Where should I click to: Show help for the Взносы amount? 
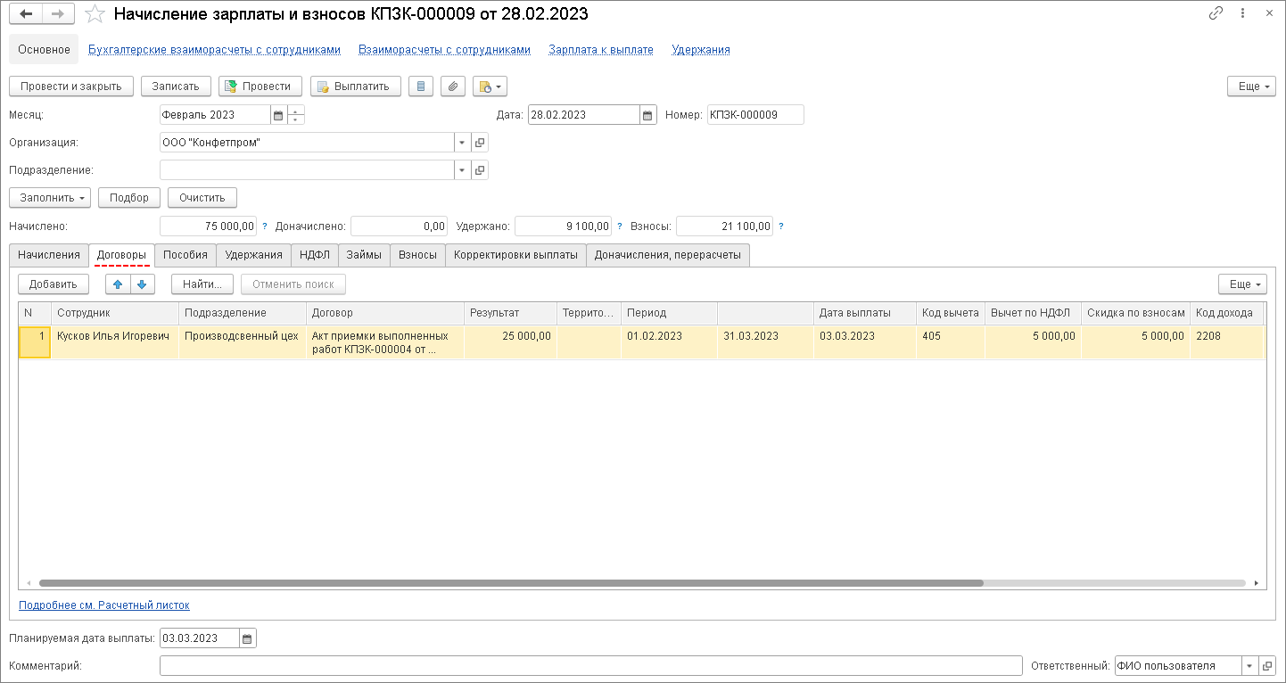point(781,226)
